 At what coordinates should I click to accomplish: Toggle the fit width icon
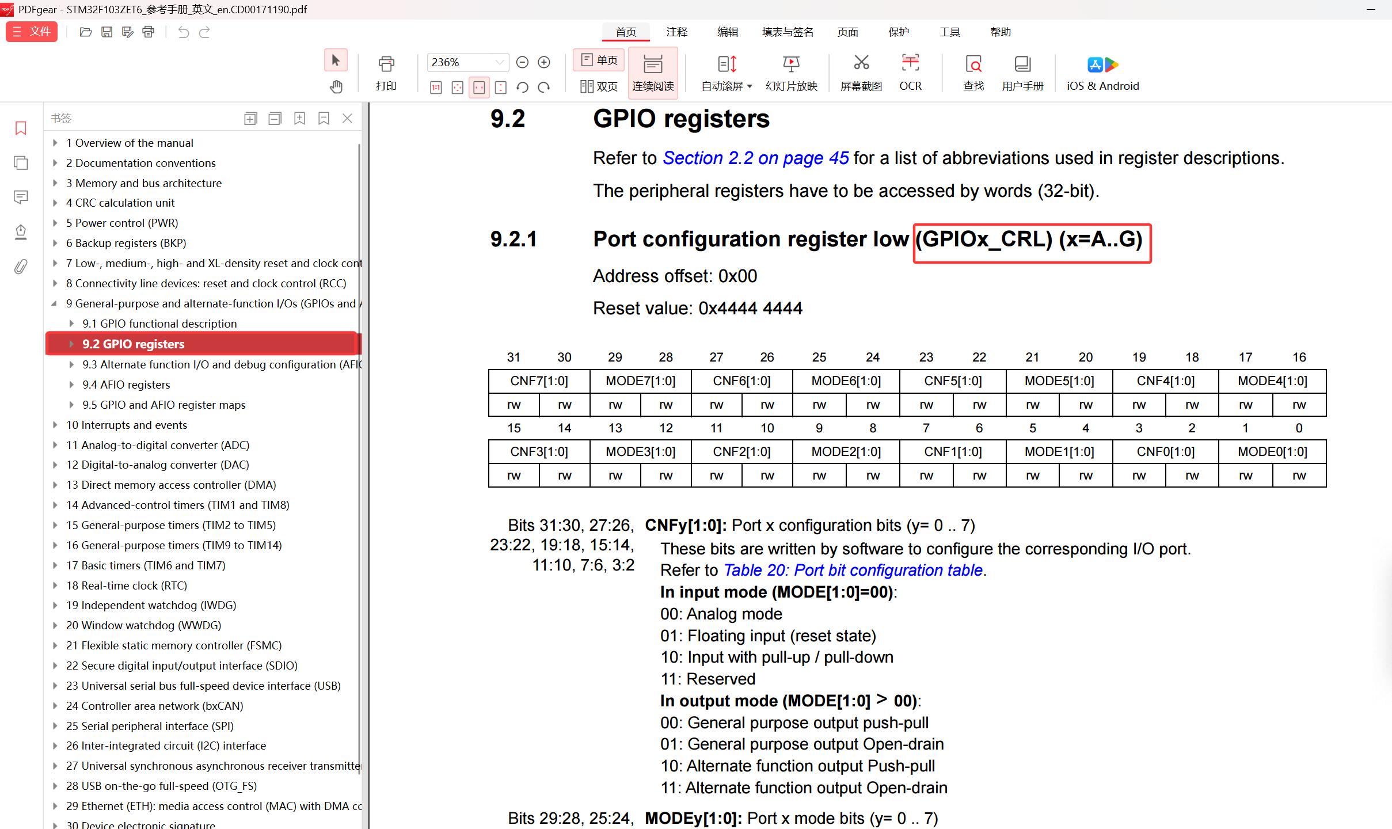click(x=479, y=88)
